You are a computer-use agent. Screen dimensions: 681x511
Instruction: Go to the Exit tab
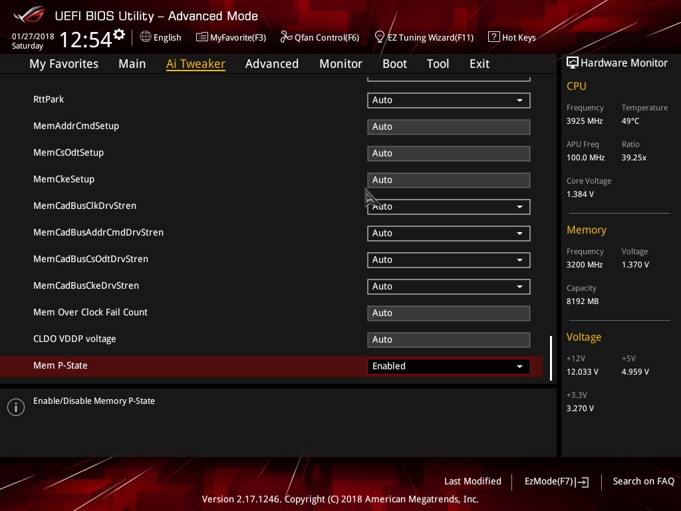point(479,64)
